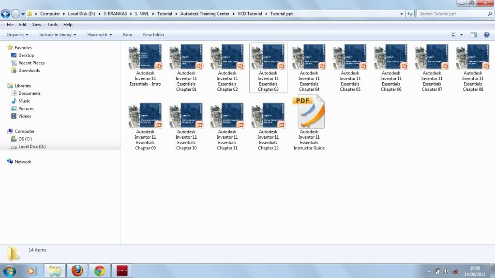The height and width of the screenshot is (278, 495).
Task: Change view with the view icon
Action: click(454, 35)
